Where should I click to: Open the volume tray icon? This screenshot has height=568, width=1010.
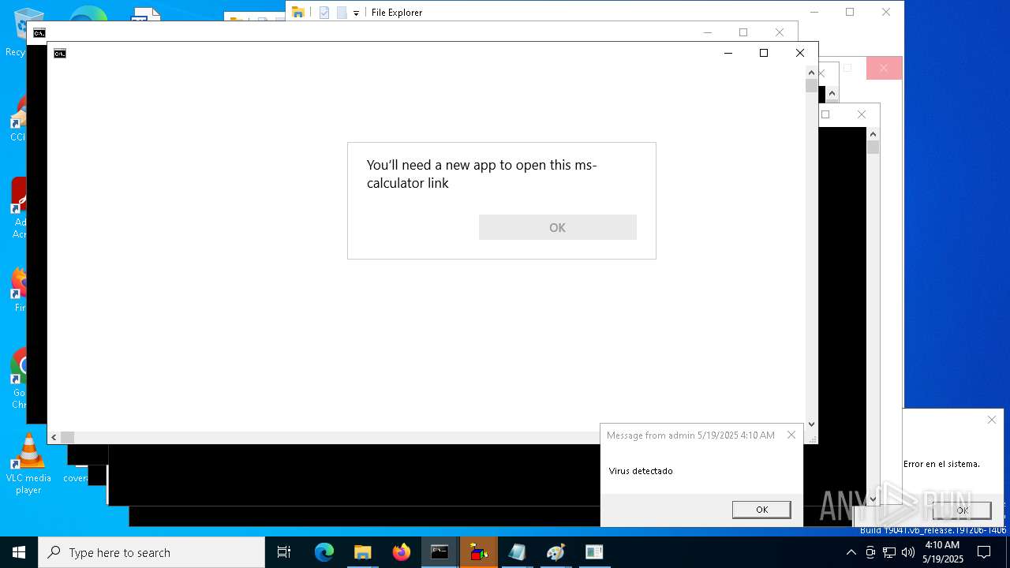908,552
